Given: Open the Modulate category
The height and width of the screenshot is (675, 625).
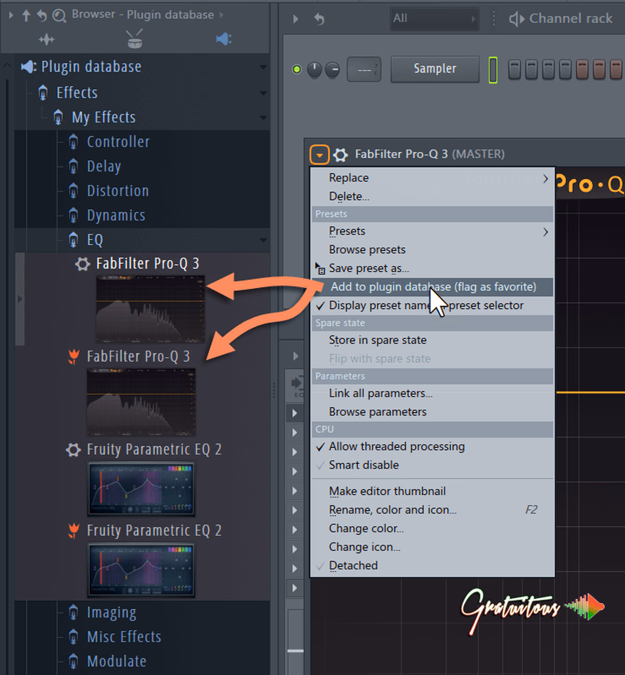Looking at the screenshot, I should pyautogui.click(x=116, y=661).
